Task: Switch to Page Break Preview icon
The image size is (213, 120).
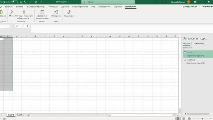Action: tap(189, 119)
